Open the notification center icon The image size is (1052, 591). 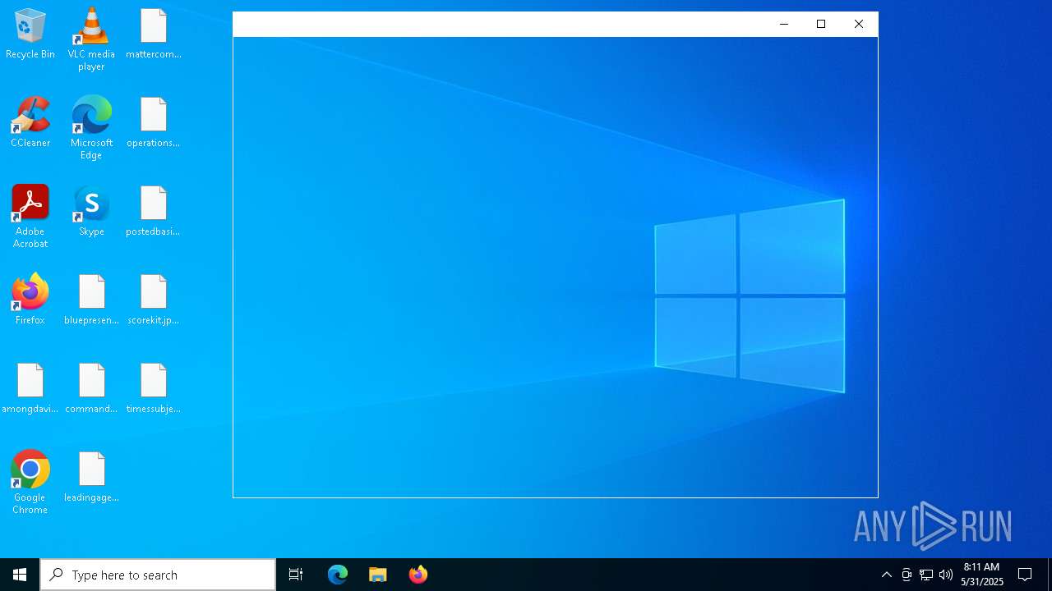pos(1025,575)
